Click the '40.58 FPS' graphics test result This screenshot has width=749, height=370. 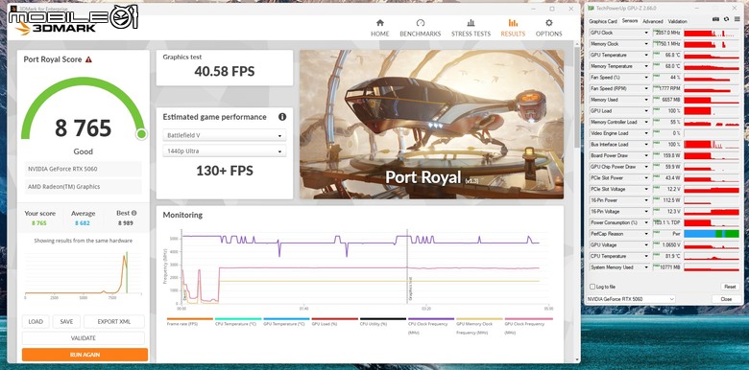point(225,72)
